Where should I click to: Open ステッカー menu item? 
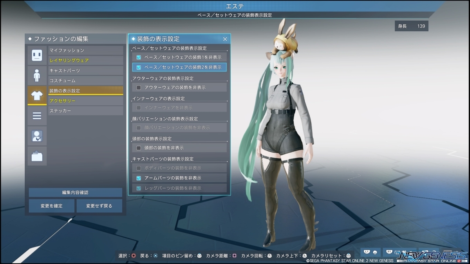86,111
